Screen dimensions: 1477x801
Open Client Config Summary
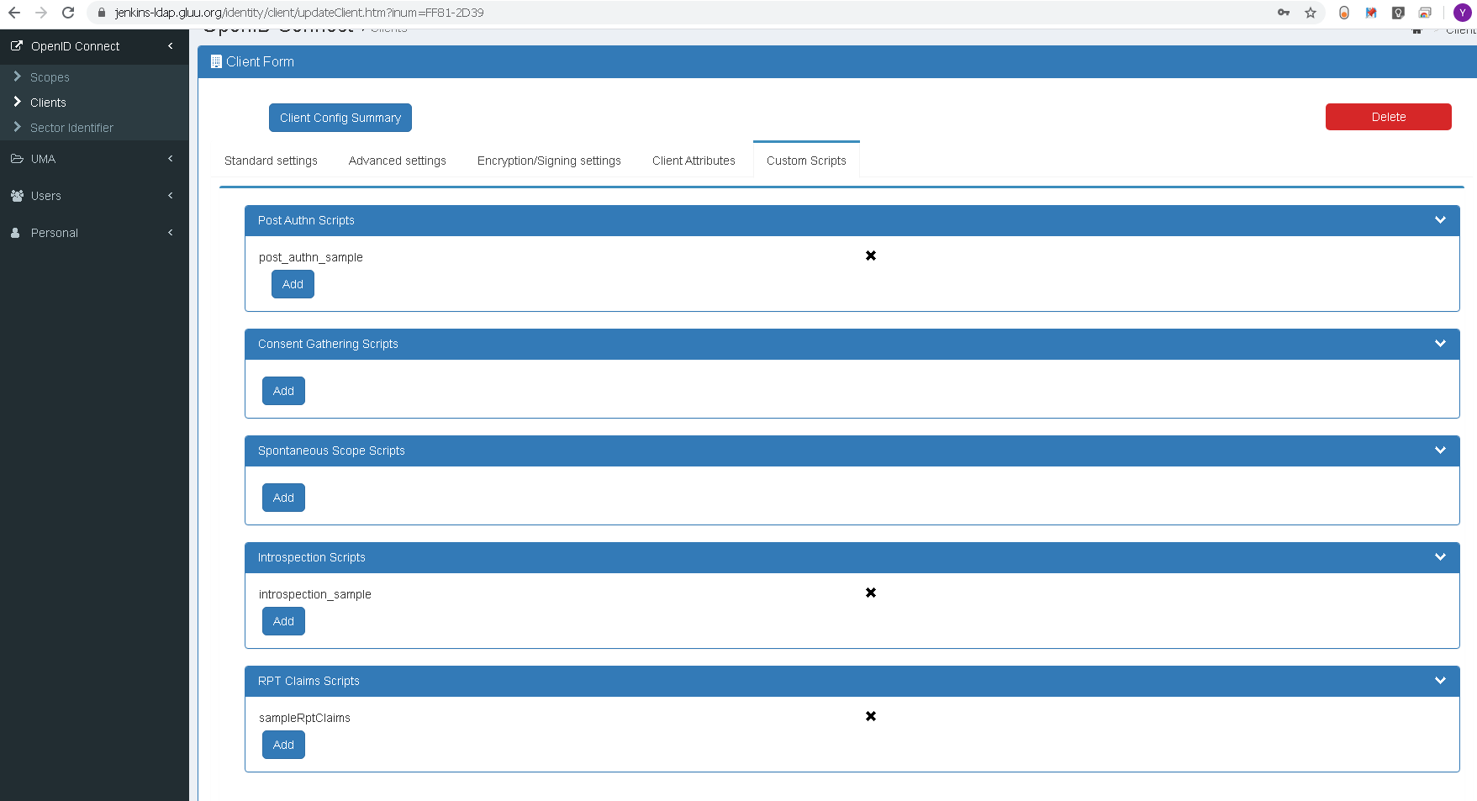click(x=340, y=118)
